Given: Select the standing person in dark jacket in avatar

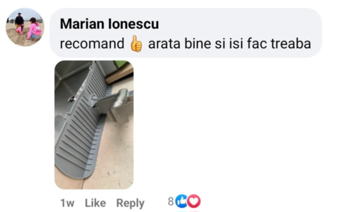Looking at the screenshot, I should pos(19,20).
